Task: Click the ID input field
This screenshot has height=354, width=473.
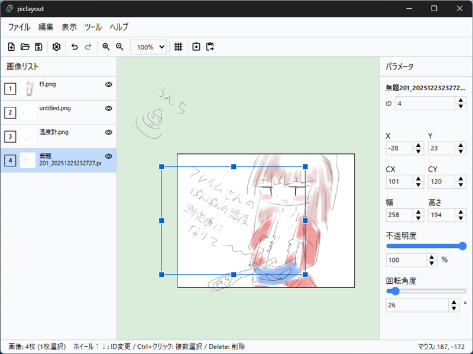Action: [x=425, y=104]
